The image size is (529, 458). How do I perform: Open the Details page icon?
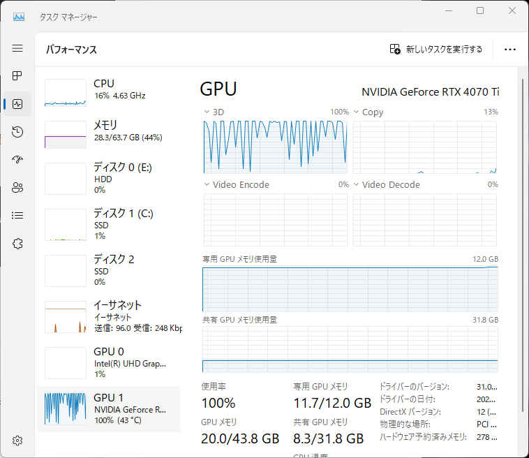tap(17, 216)
